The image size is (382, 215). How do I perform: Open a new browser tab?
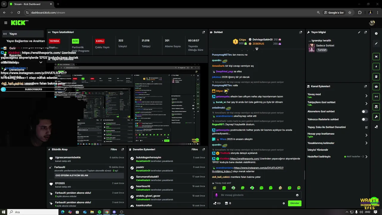click(58, 4)
